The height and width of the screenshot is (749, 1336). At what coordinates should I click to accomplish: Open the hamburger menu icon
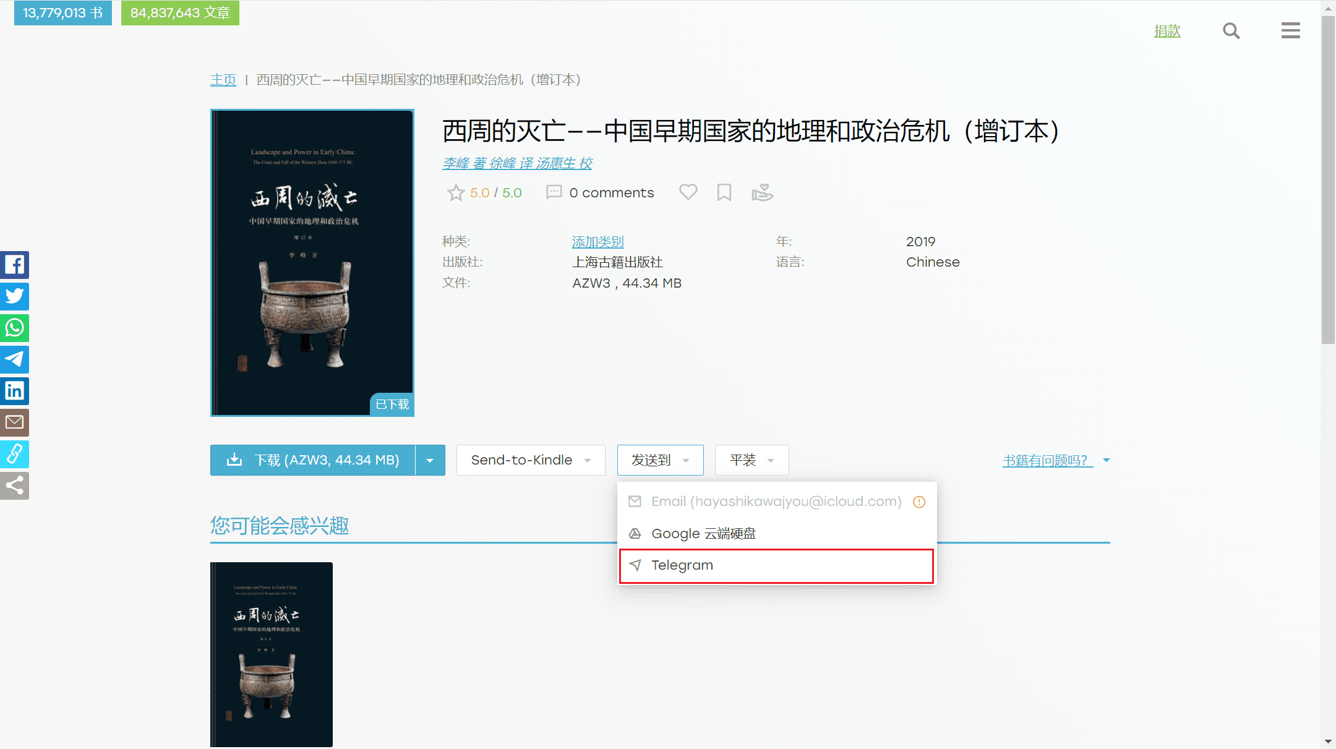(x=1290, y=30)
